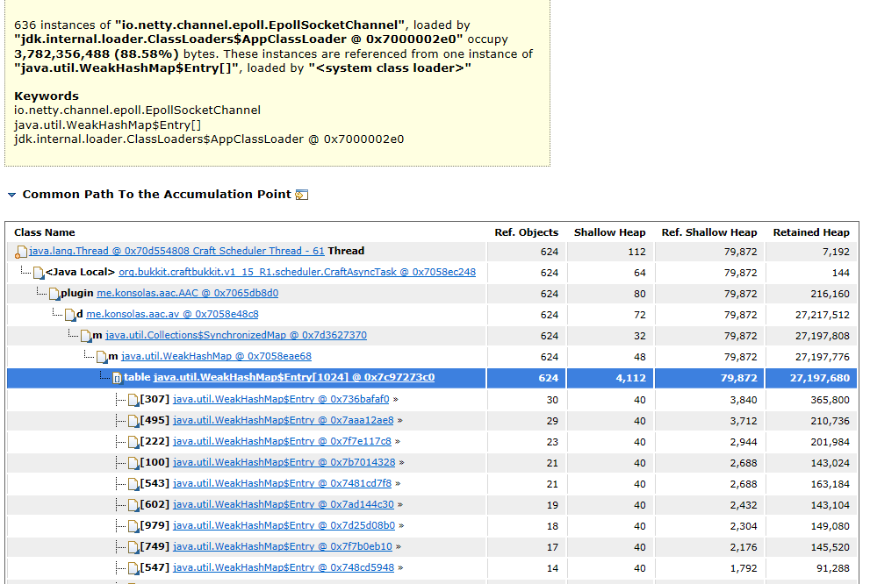
Task: Click the object icon beside plugin AAC row
Action: 54,294
